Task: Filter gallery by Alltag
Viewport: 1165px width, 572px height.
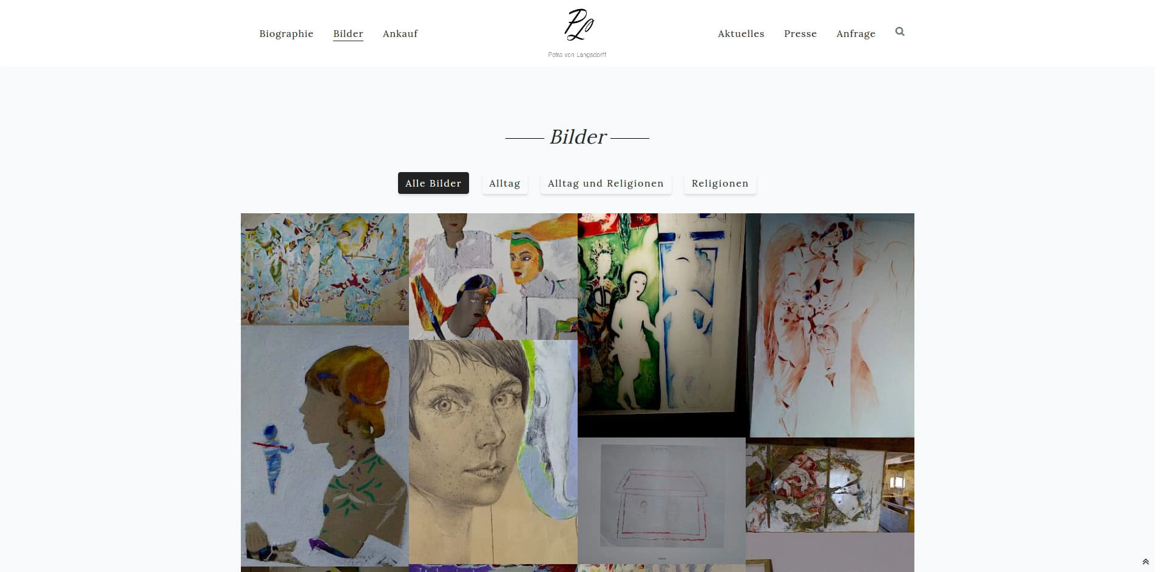Action: [x=505, y=183]
